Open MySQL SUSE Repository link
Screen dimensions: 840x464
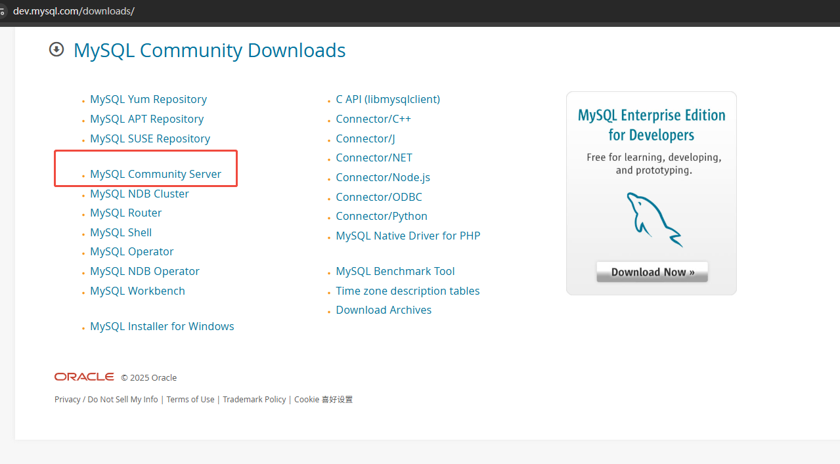(150, 138)
